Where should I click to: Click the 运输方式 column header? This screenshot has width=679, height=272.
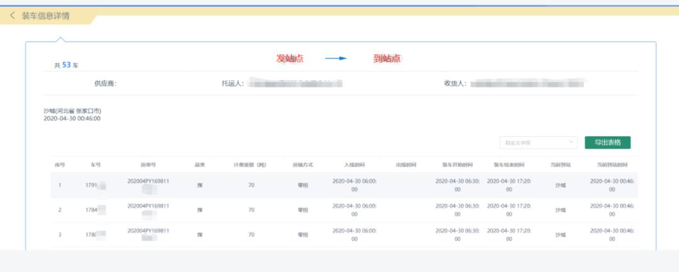click(x=302, y=165)
